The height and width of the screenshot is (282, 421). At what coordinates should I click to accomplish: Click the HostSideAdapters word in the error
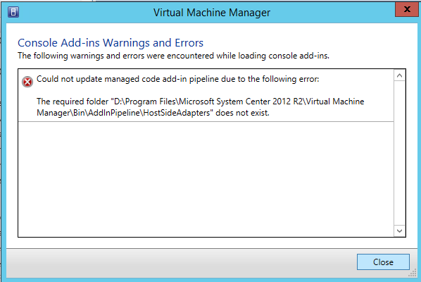click(x=177, y=113)
